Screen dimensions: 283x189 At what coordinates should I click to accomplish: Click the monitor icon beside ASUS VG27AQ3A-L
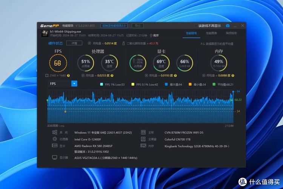pos(55,157)
